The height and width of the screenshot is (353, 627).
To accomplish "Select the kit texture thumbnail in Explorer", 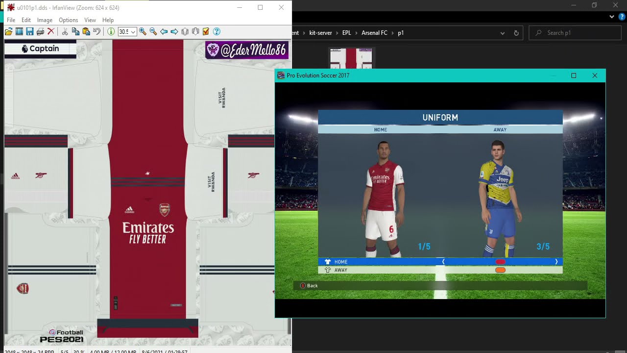I will 351,58.
